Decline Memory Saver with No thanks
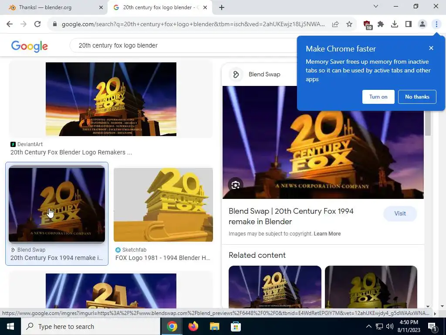The image size is (446, 335). pyautogui.click(x=417, y=97)
